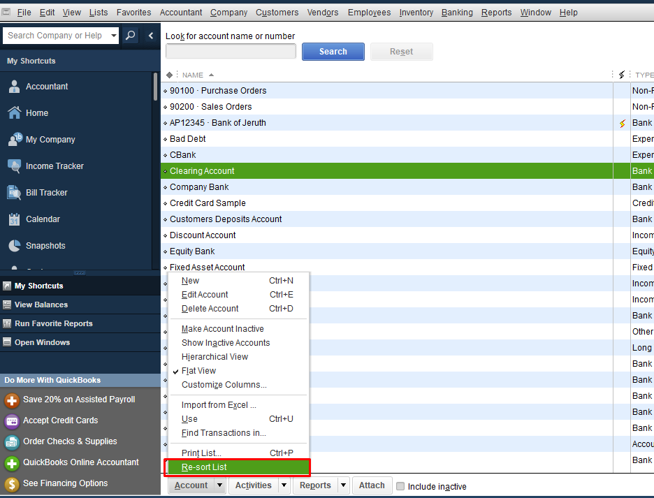
Task: Launch the Income Tracker icon
Action: point(14,166)
